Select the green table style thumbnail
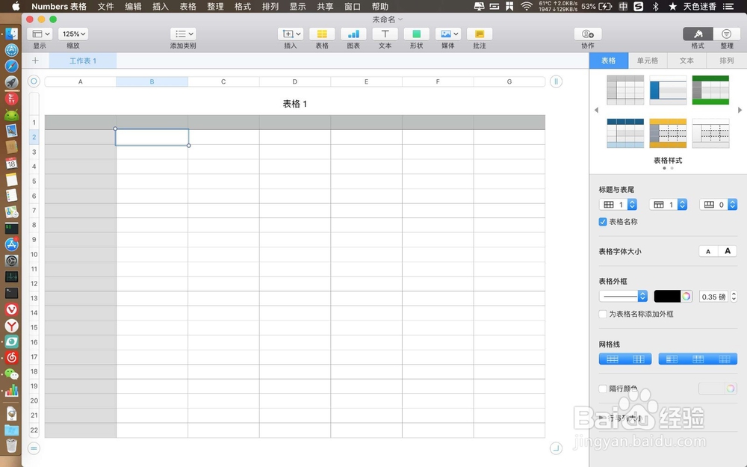The height and width of the screenshot is (467, 747). (710, 90)
